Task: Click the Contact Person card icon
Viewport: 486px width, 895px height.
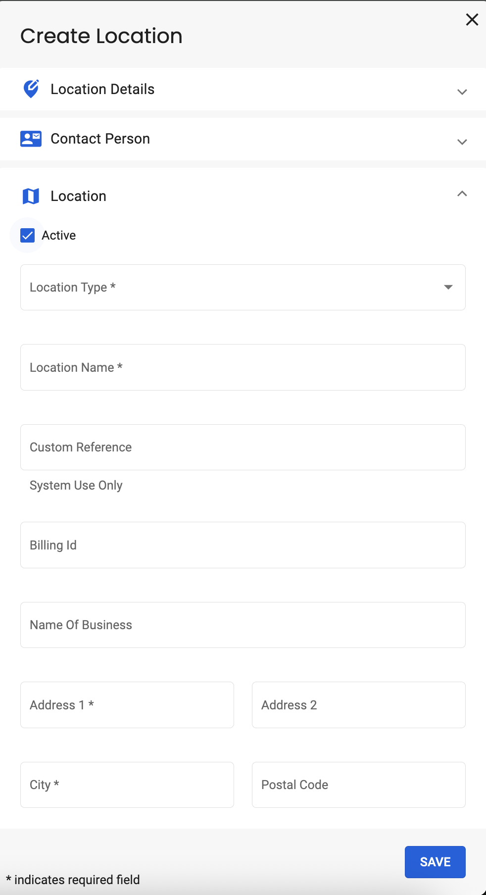Action: tap(31, 139)
